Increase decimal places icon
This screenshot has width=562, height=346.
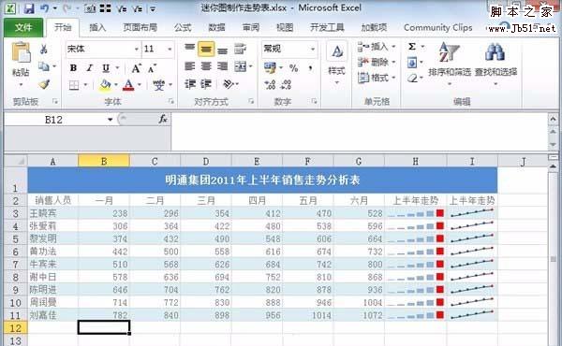(270, 85)
